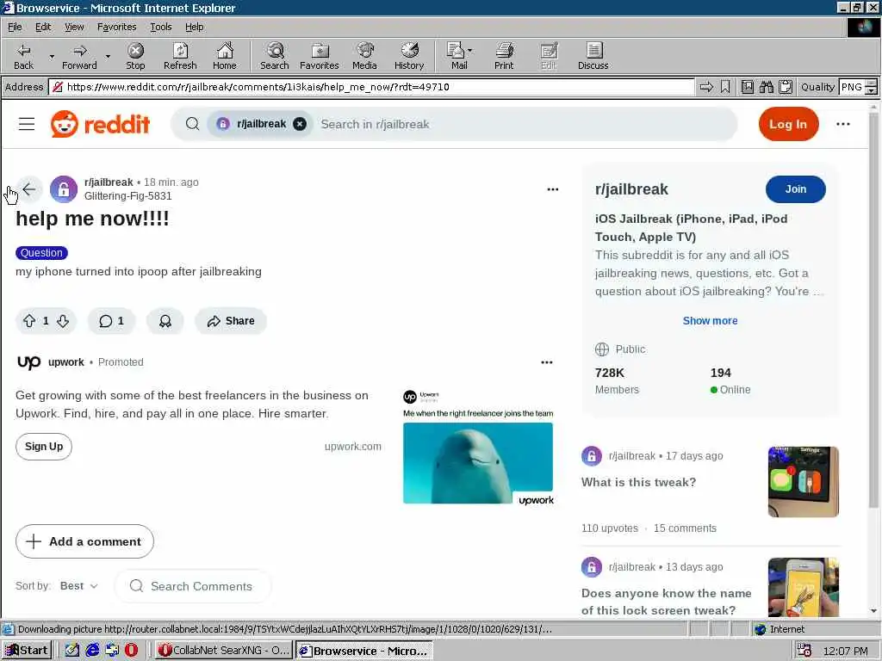This screenshot has width=882, height=661.
Task: Expand the sidebar description with Show more
Action: coord(710,321)
